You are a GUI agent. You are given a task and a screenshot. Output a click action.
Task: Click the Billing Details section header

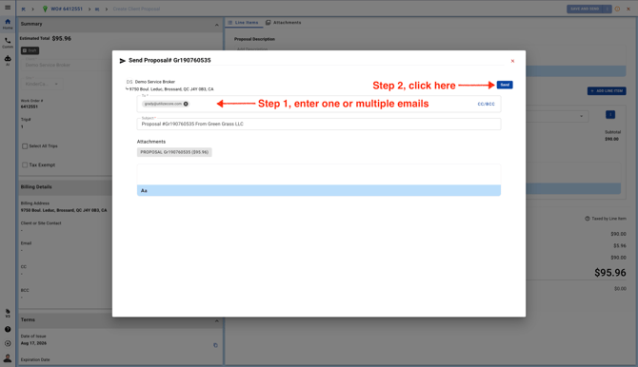coord(65,187)
